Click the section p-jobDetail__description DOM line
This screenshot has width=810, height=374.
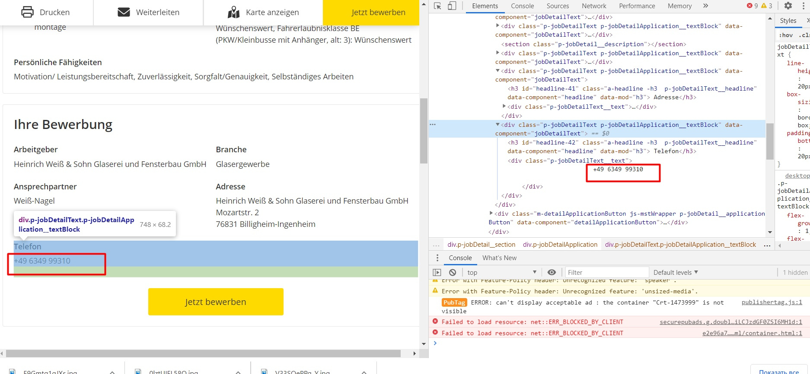pyautogui.click(x=593, y=44)
